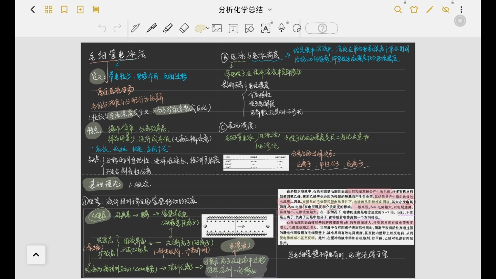Open search in the notebook
Image resolution: width=496 pixels, height=279 pixels.
[398, 10]
